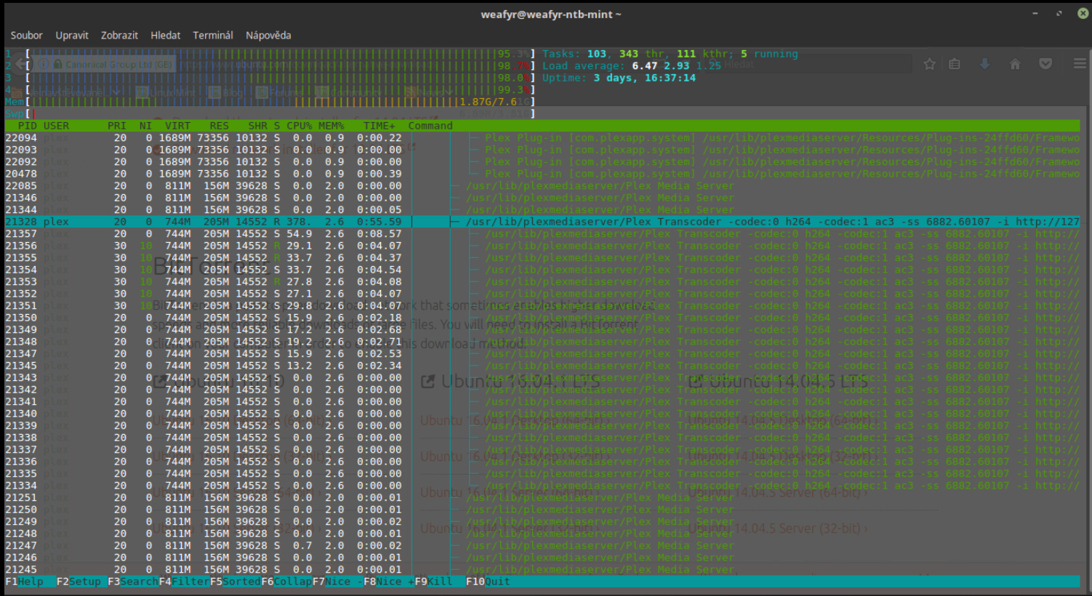This screenshot has width=1092, height=596.
Task: Click F1 Help in htop footer
Action: coord(24,581)
